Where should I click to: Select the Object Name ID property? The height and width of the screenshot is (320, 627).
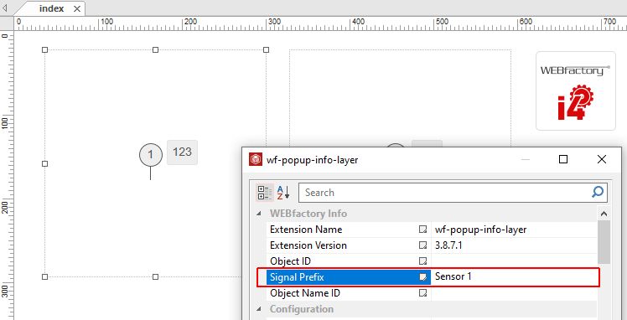[x=305, y=293]
